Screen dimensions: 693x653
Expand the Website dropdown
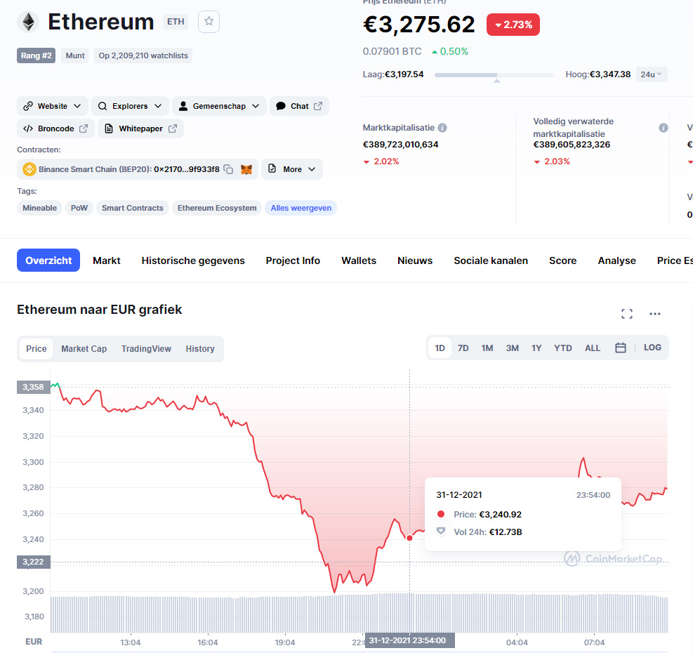(x=53, y=106)
